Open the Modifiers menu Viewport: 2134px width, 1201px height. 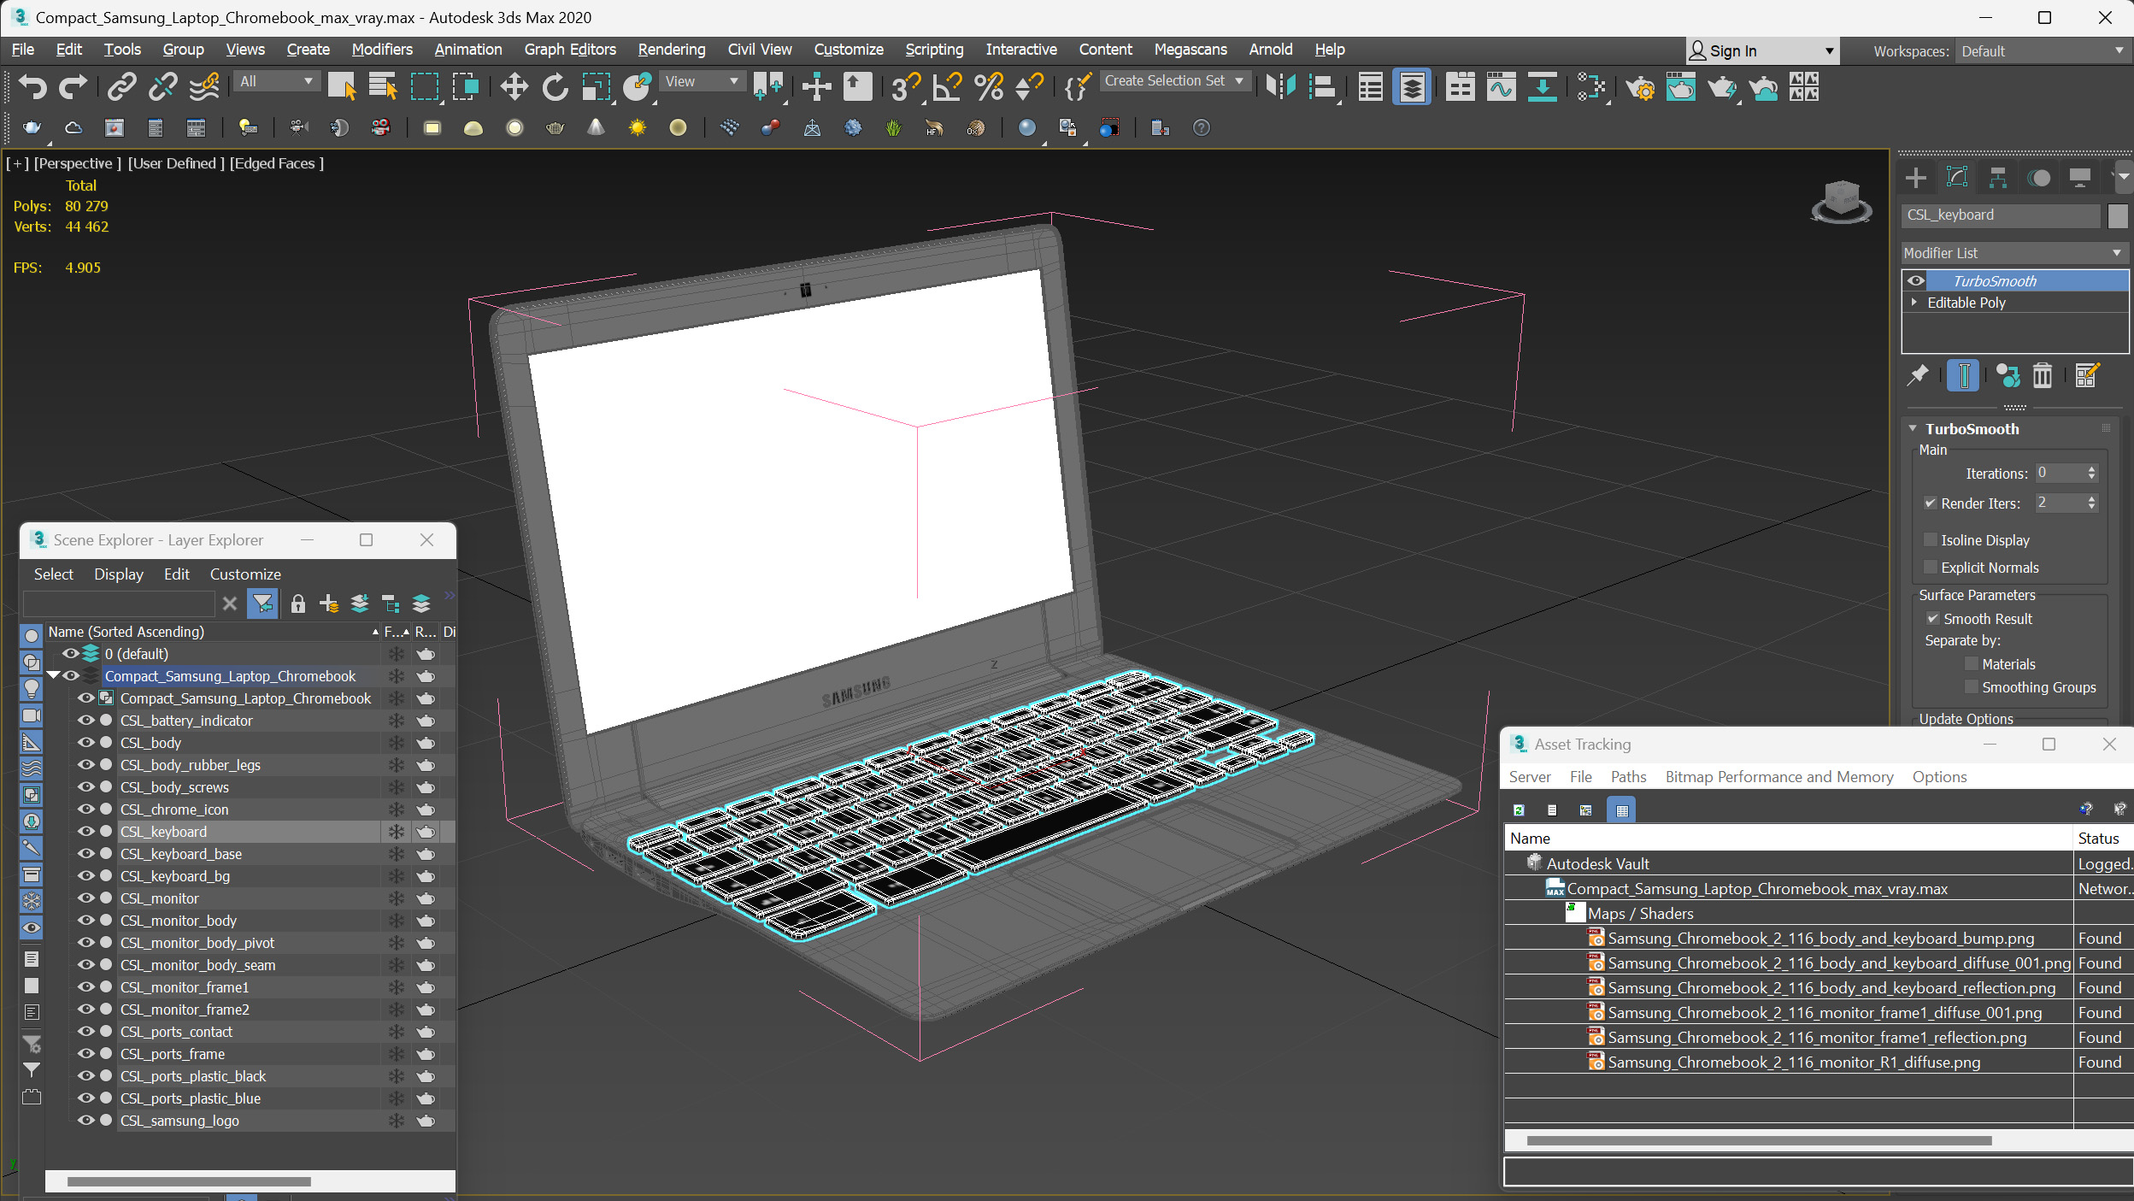(382, 50)
